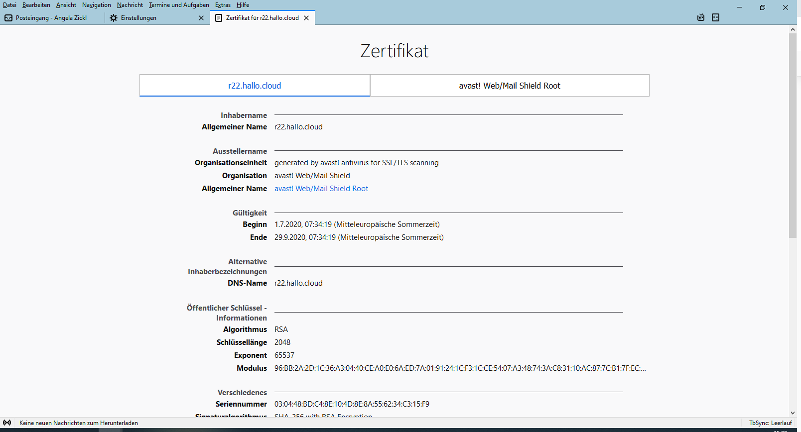801x432 pixels.
Task: Click the Ende date 29.9.2020
Action: click(x=359, y=237)
